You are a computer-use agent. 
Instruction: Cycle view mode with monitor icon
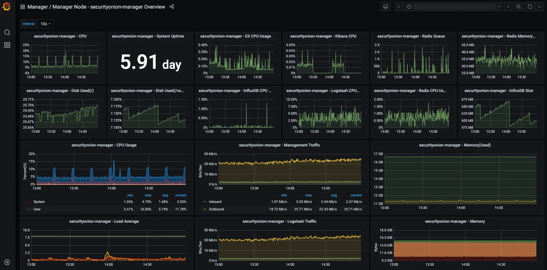386,7
